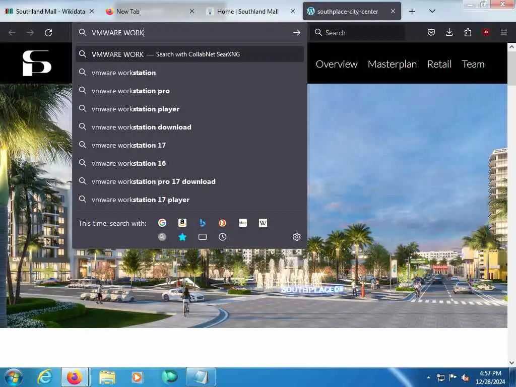Image resolution: width=516 pixels, height=387 pixels.
Task: Expand the list all tabs chevron
Action: [x=432, y=11]
